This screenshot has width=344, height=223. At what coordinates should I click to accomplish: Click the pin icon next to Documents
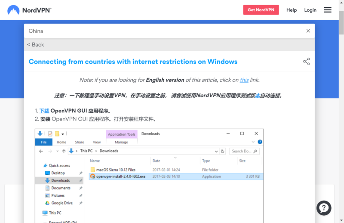(x=81, y=188)
